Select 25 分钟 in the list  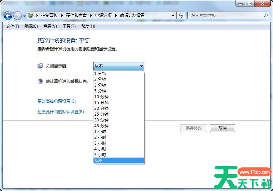pos(119,114)
